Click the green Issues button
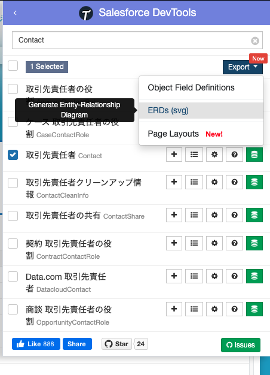270x375 pixels. pos(241,345)
